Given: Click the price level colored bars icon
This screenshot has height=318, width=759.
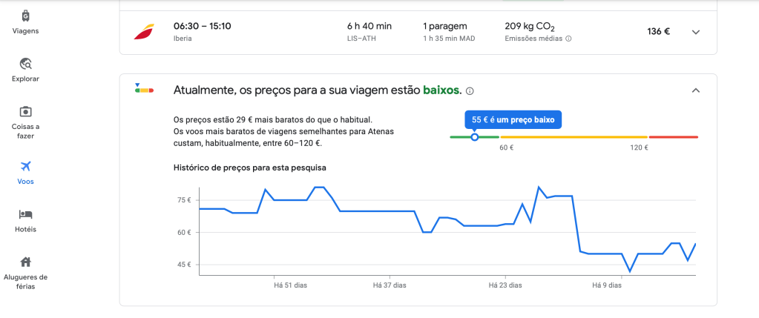Looking at the screenshot, I should 143,89.
